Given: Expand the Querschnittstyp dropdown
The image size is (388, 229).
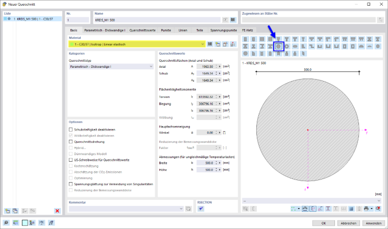Looking at the screenshot, I should pyautogui.click(x=111, y=66).
